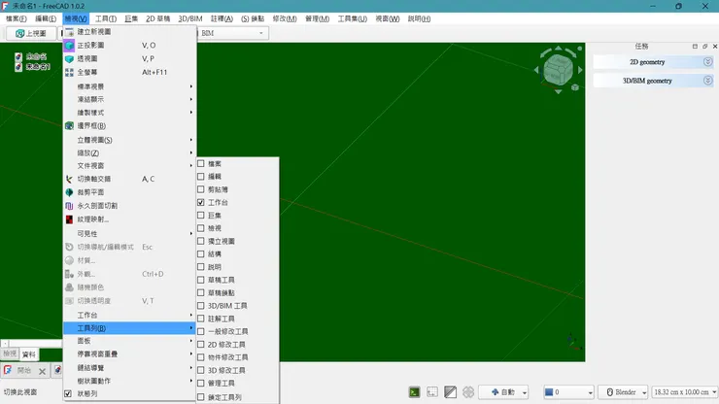Viewport: 719px width, 404px height.
Task: Select the 透視圖 perspective view icon
Action: (x=69, y=58)
